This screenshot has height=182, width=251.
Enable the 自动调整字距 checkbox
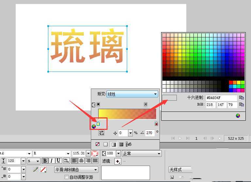pos(67,177)
